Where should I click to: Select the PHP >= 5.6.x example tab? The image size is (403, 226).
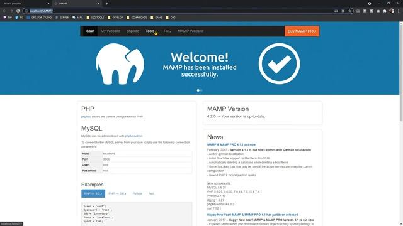pyautogui.click(x=117, y=194)
